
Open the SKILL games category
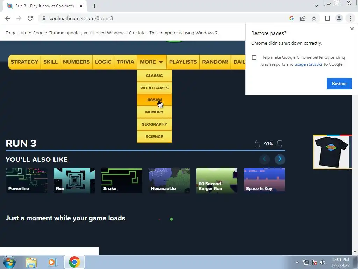(50, 62)
